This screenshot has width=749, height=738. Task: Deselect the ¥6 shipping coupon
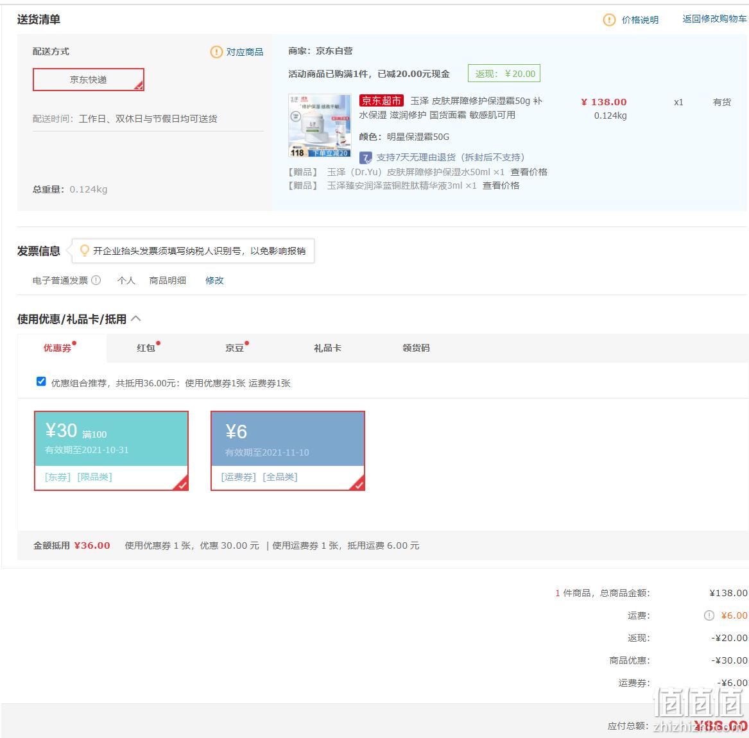pos(288,451)
